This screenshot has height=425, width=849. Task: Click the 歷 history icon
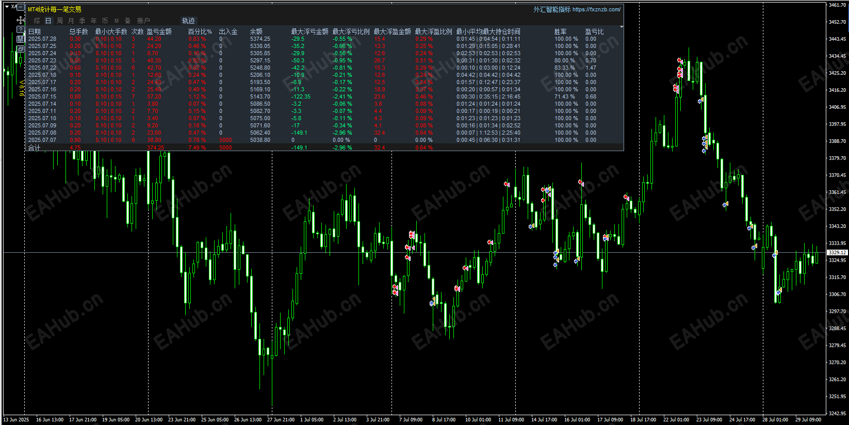(x=21, y=39)
